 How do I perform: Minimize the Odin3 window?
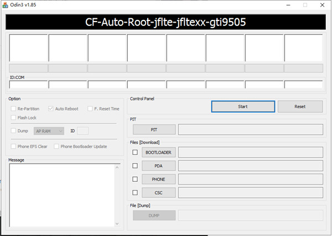(x=288, y=5)
